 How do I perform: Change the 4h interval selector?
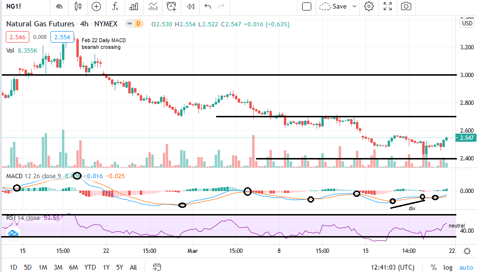click(x=59, y=6)
